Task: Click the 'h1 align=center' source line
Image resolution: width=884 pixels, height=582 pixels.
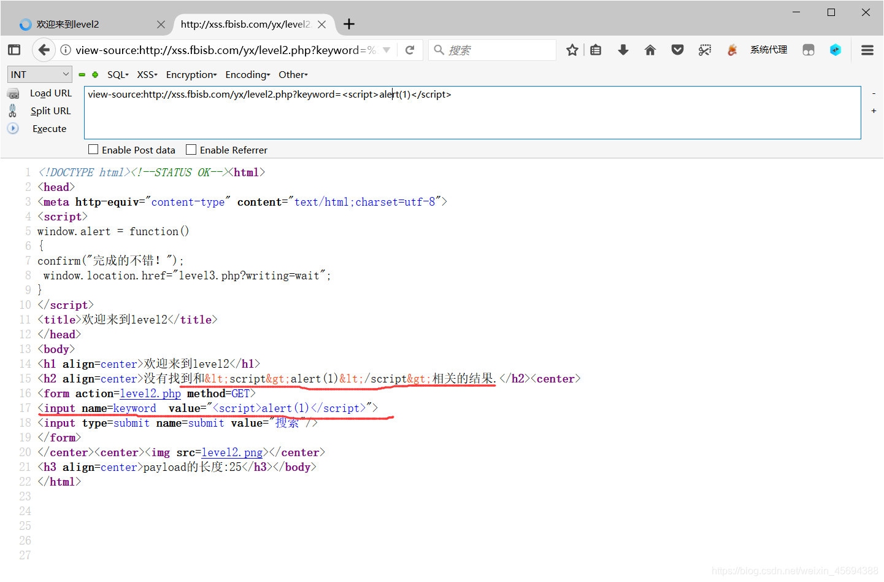Action: (149, 364)
